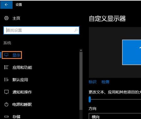The image size is (141, 119).
Task: Click the 电源和睡眠 power icon
Action: click(x=6, y=104)
